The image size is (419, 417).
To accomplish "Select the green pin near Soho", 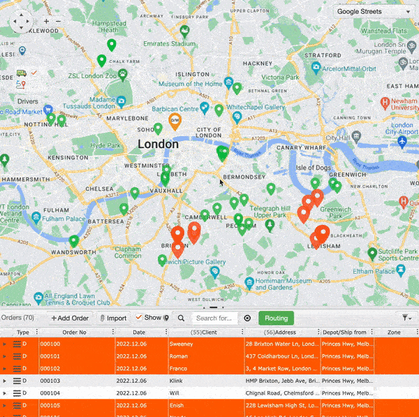I will 158,129.
